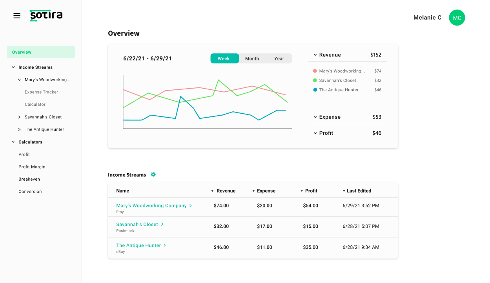
Task: Expand Savannah's Closet in sidebar
Action: point(20,117)
